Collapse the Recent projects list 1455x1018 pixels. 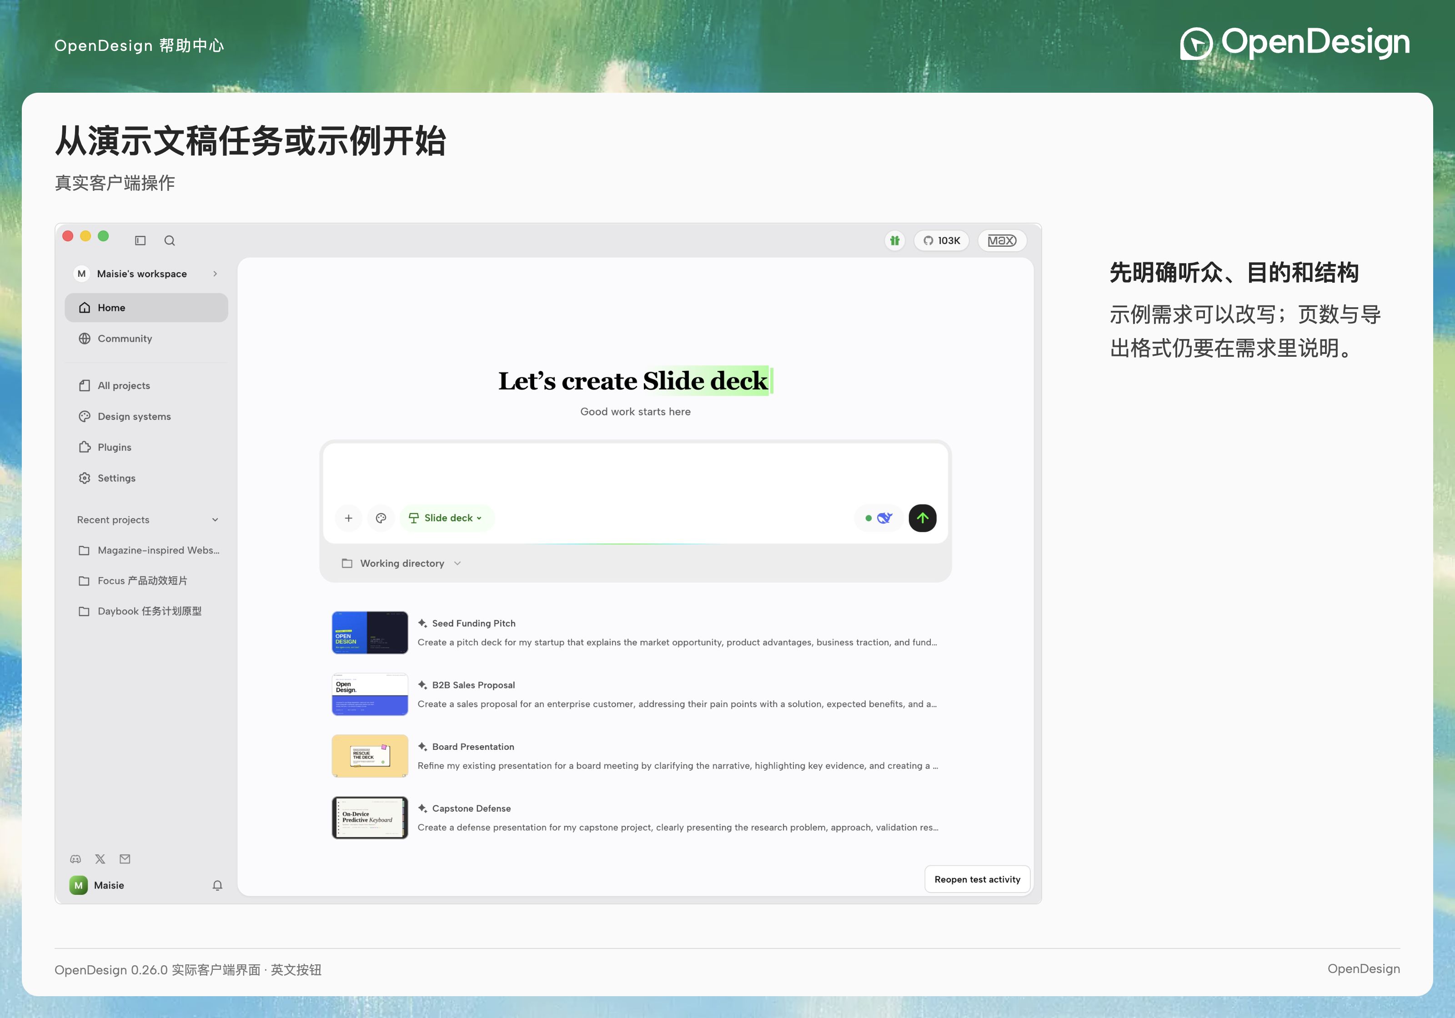pyautogui.click(x=215, y=519)
